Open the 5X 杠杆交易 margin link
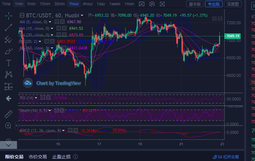 coord(226,157)
